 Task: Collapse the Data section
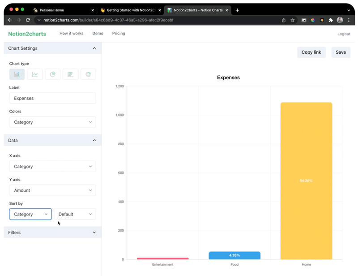click(94, 140)
